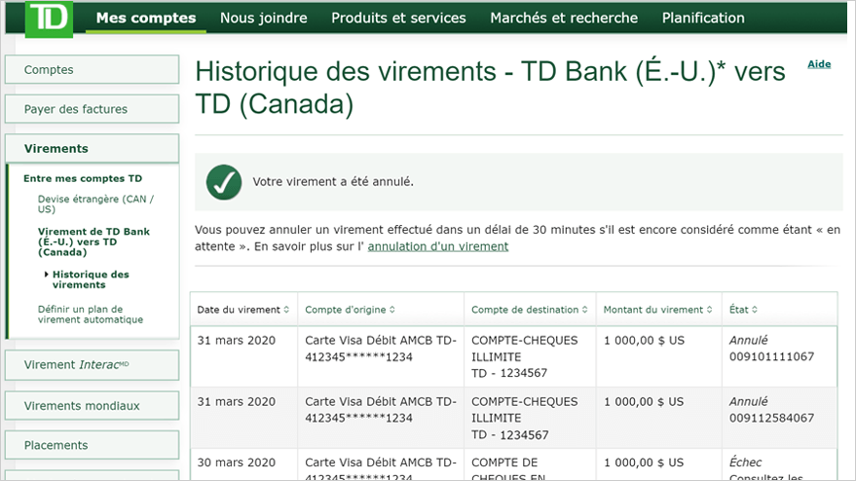Click the Aide help link
This screenshot has height=481, width=856.
[x=819, y=64]
